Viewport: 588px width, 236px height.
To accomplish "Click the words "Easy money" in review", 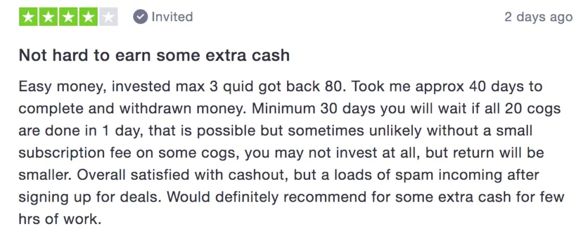I will point(61,87).
